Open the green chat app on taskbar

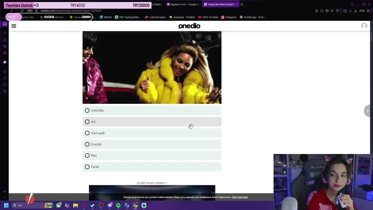144,205
